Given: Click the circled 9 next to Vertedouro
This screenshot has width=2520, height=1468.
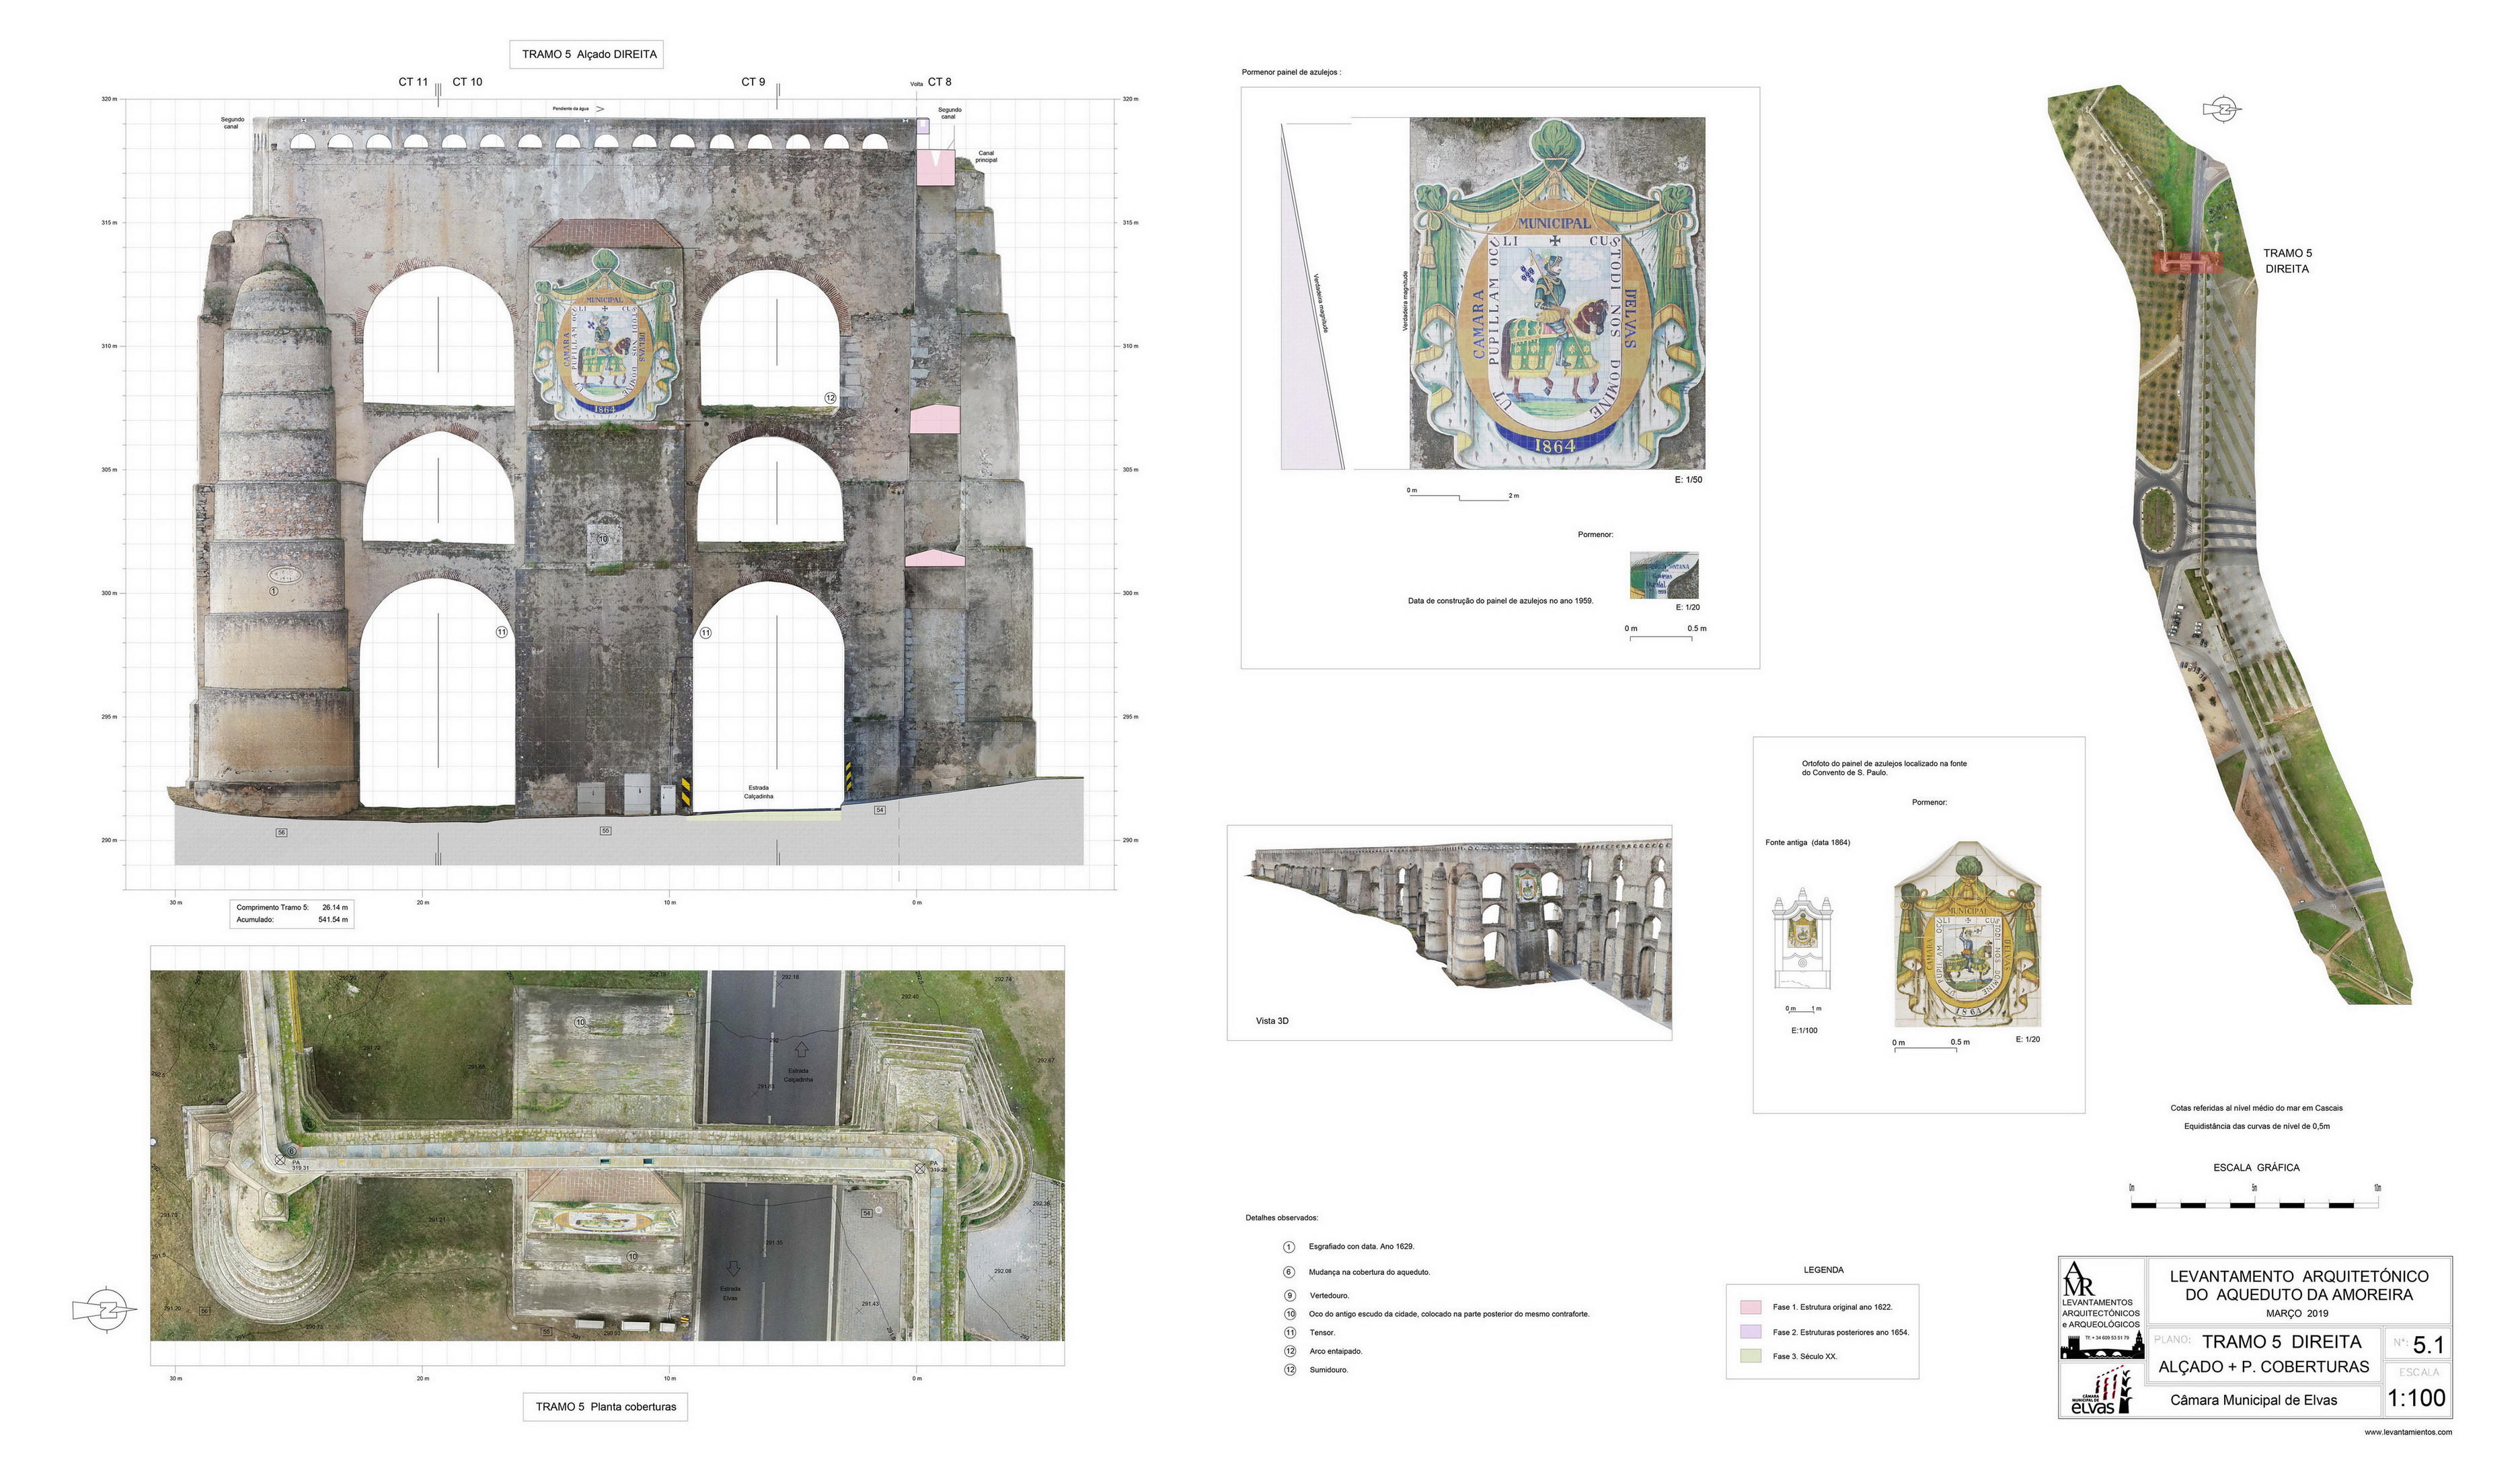Looking at the screenshot, I should point(1289,1295).
